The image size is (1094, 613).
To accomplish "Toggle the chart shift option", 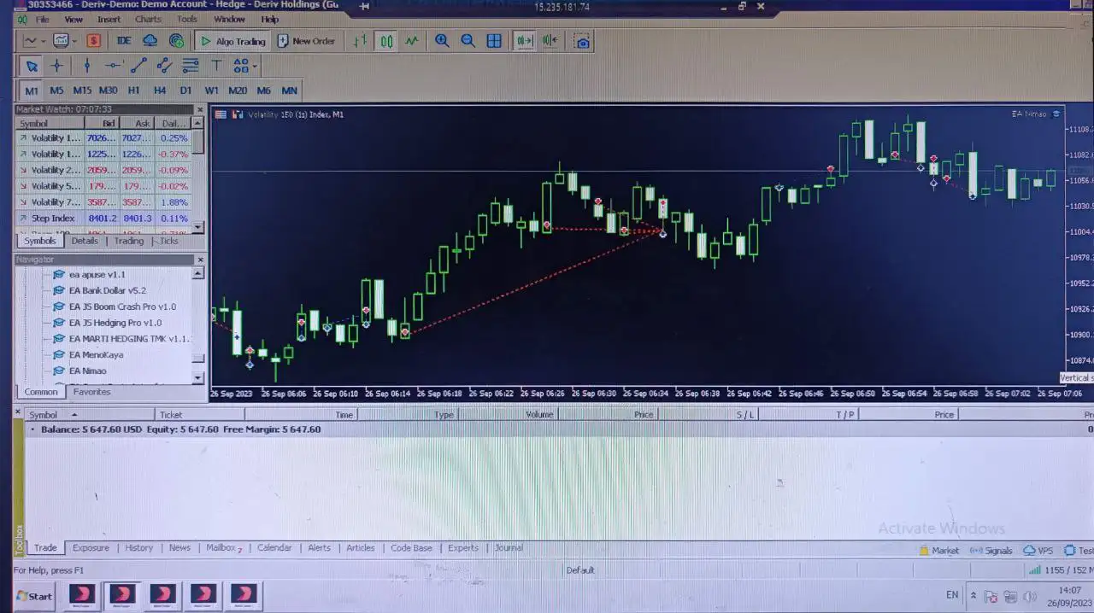I will 550,41.
